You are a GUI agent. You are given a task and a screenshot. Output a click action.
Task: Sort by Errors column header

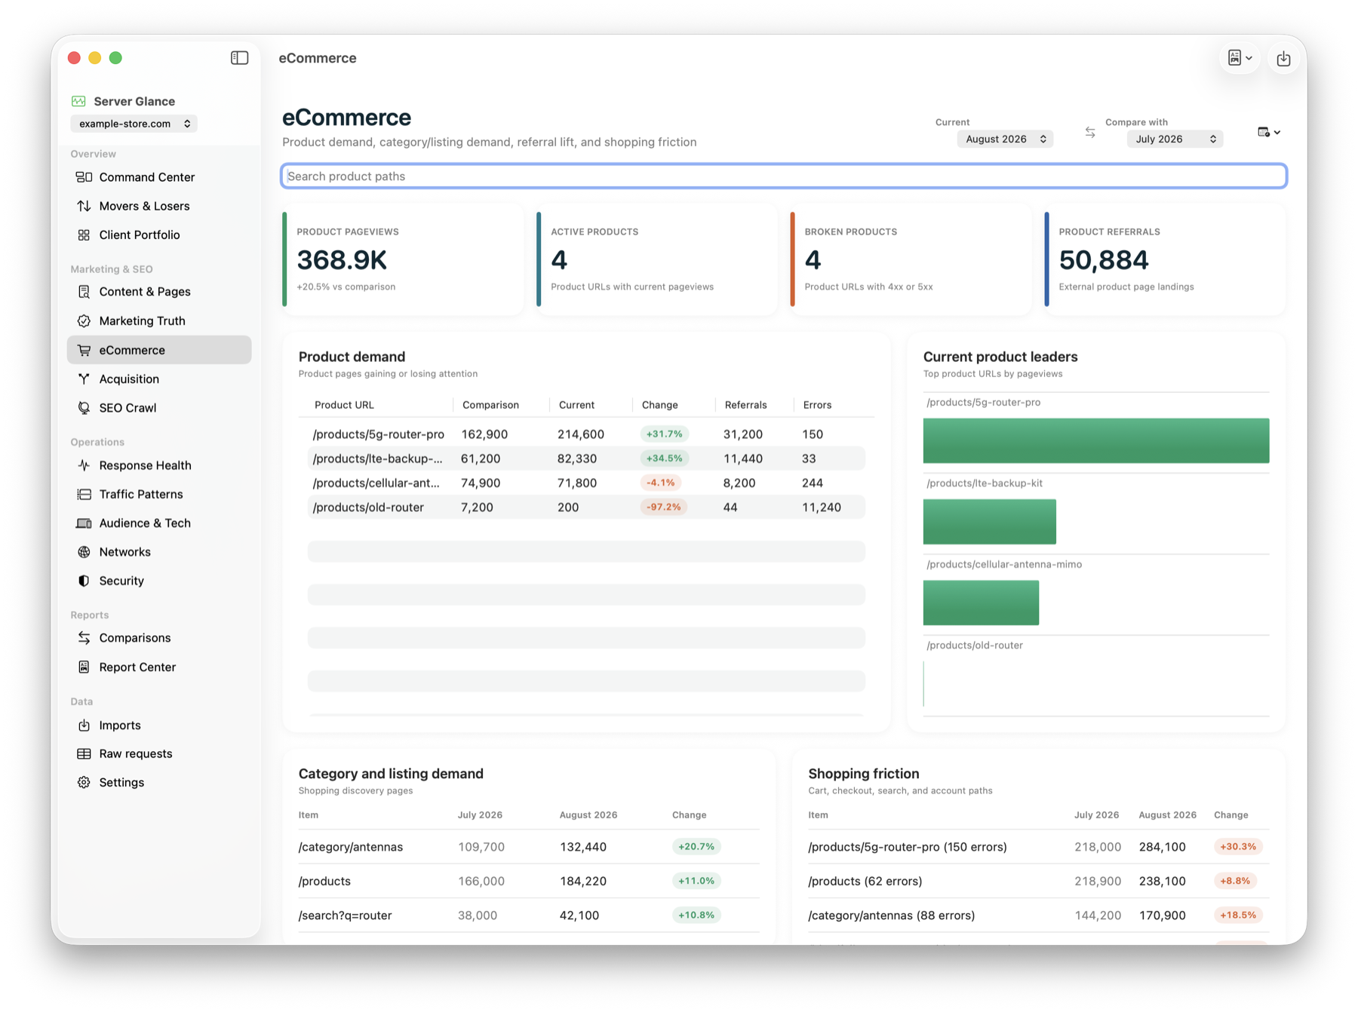817,405
